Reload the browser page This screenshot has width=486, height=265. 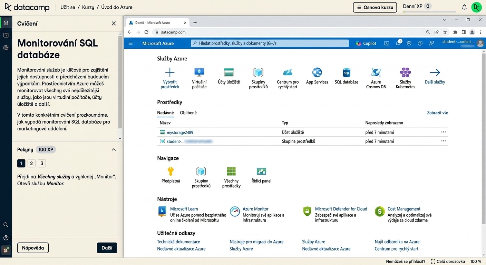[146, 32]
